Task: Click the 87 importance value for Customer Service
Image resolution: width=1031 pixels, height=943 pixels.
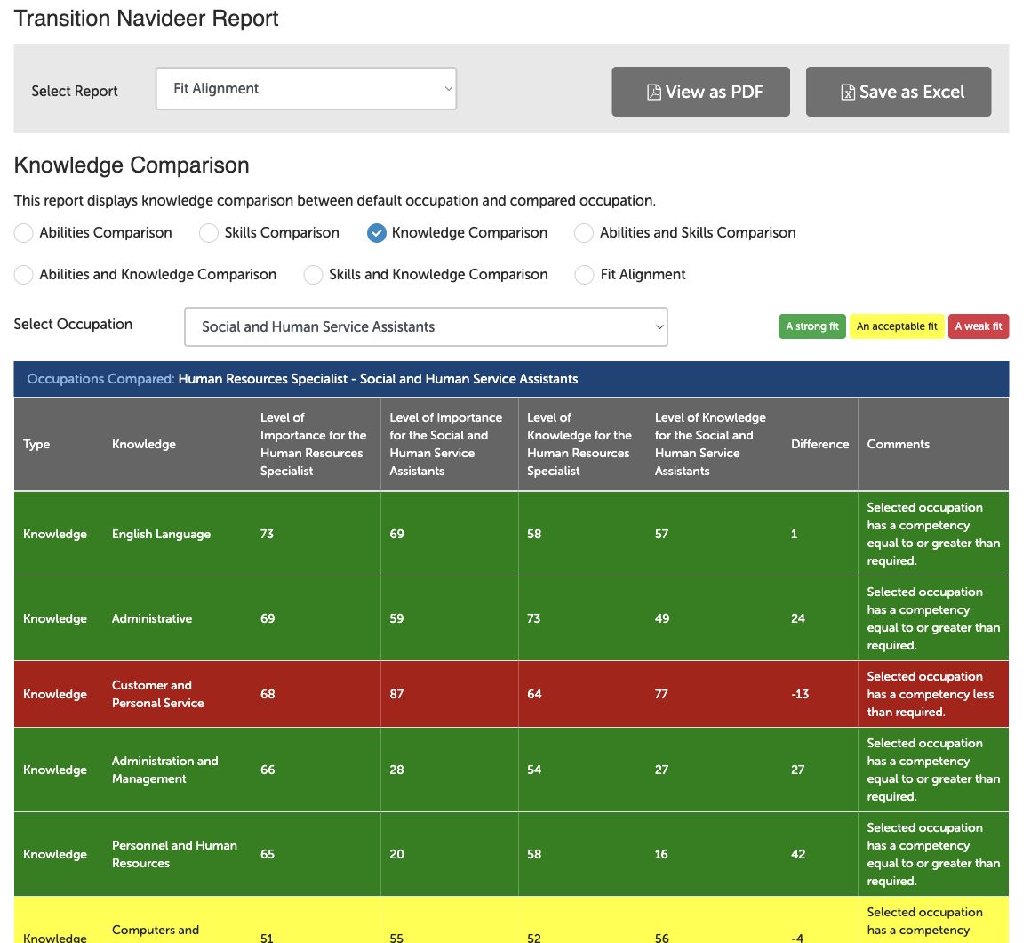Action: [x=396, y=694]
